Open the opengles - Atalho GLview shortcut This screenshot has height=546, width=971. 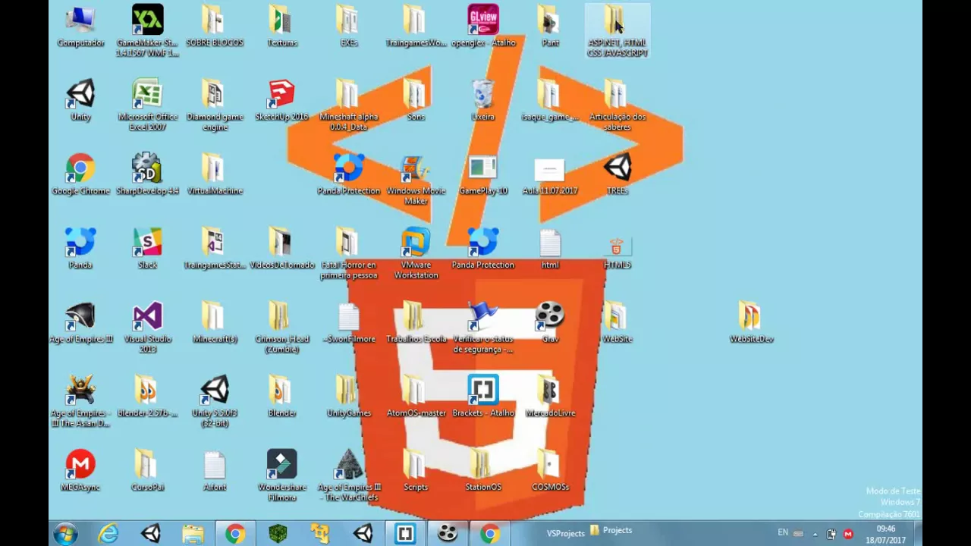483,27
